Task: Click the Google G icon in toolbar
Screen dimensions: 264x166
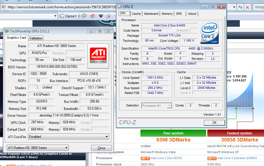Action: [62, 16]
